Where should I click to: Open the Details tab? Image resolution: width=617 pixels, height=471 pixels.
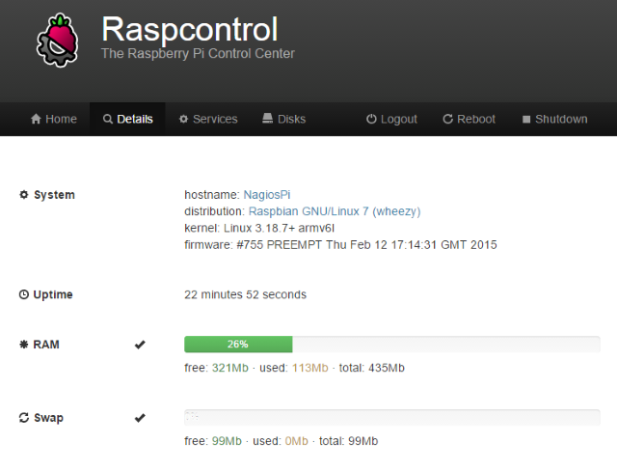point(128,119)
